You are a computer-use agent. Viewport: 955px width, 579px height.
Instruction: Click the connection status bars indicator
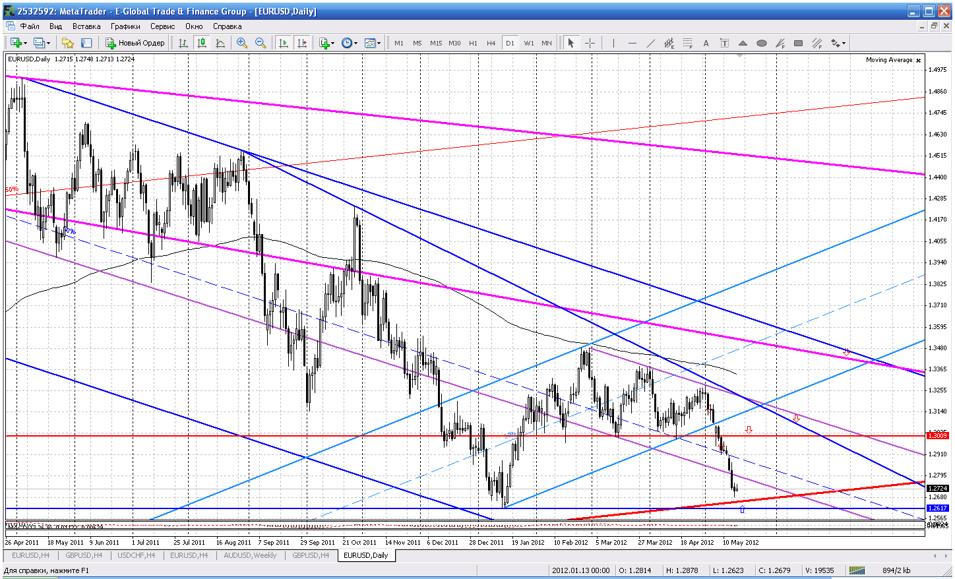tap(856, 570)
